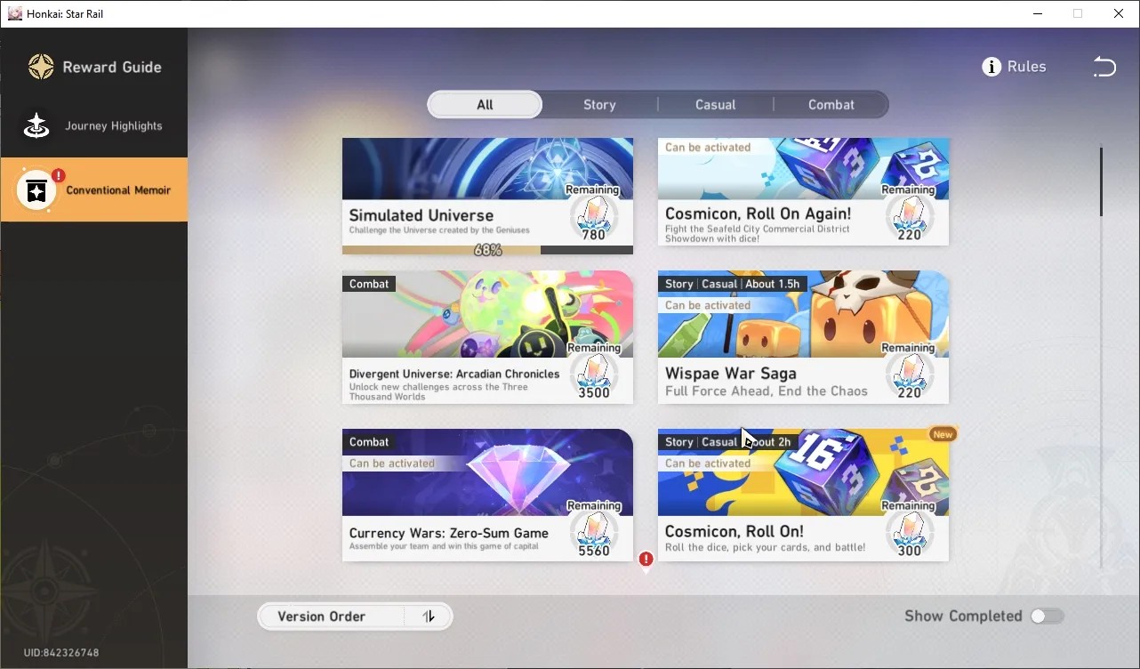Click the red alert marker below the cards
This screenshot has height=669, width=1140.
pos(646,560)
